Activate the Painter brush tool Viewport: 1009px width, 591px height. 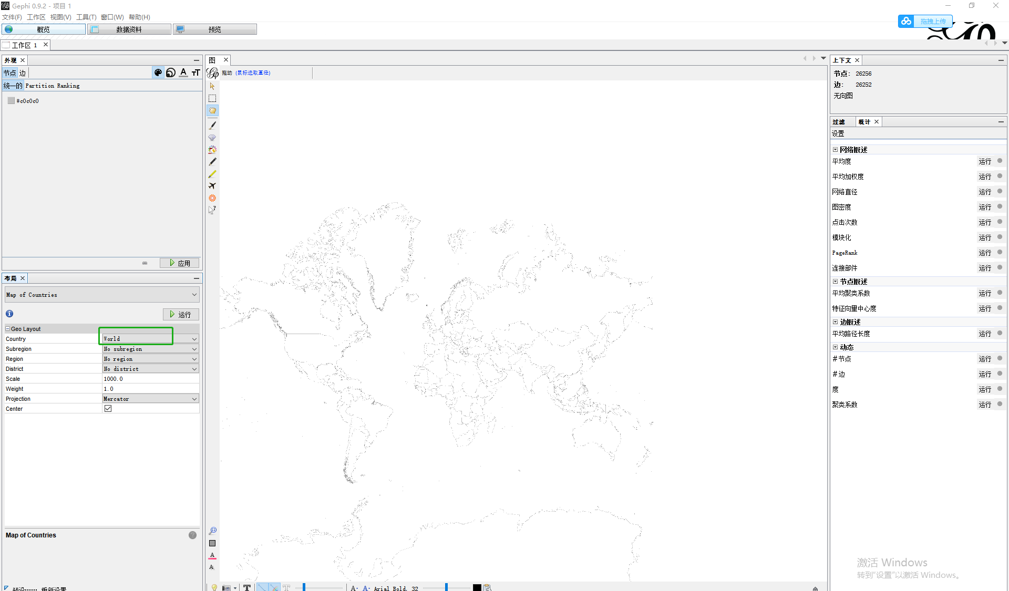(212, 125)
